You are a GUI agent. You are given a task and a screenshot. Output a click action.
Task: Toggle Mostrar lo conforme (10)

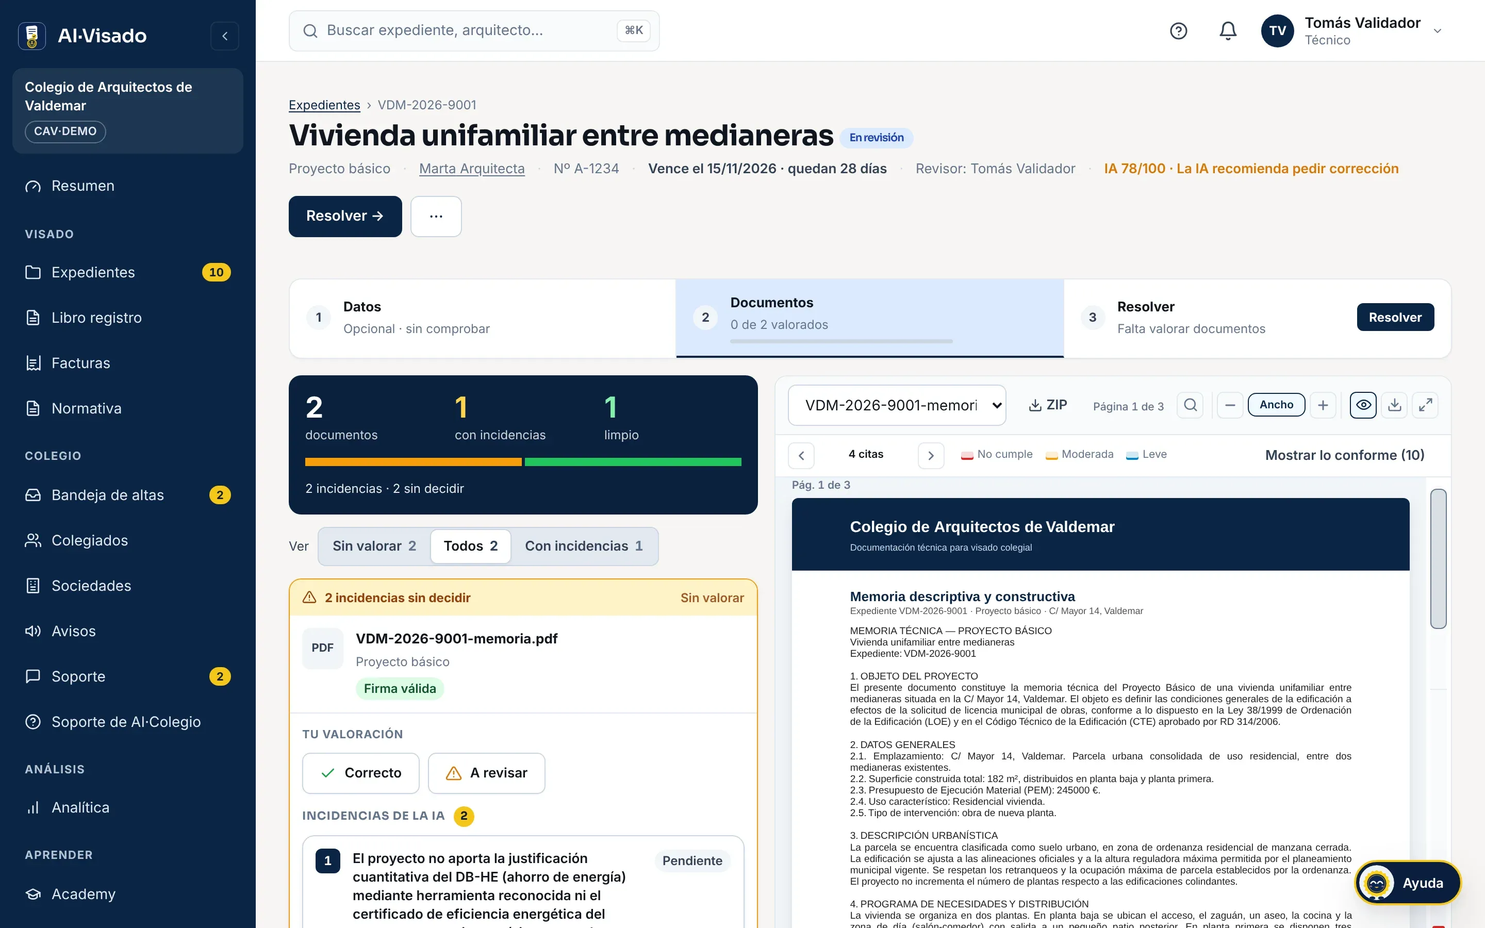click(x=1344, y=455)
